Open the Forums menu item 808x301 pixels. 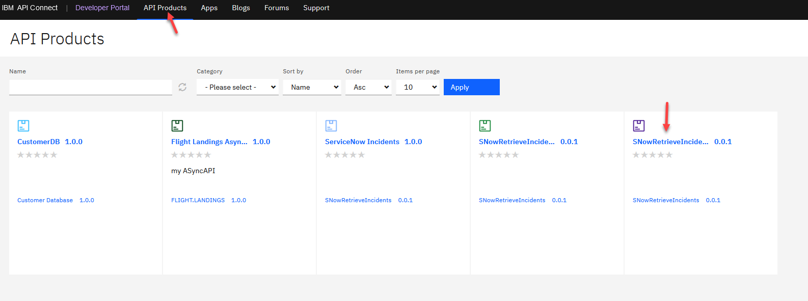277,8
